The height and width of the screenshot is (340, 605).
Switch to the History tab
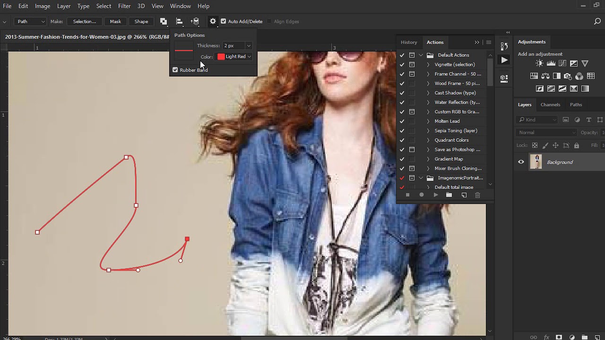tap(409, 42)
